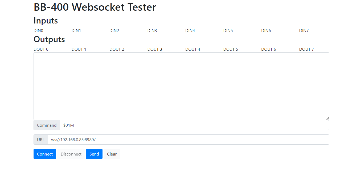Toggle the DOUT 7 output

[306, 49]
